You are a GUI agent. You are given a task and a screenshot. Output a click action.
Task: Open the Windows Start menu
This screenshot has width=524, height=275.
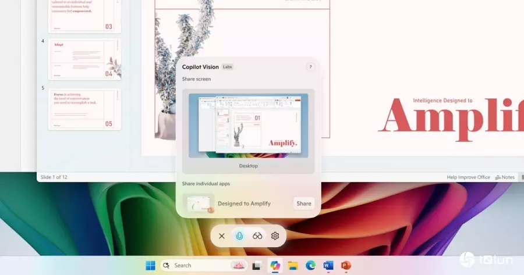pyautogui.click(x=150, y=265)
